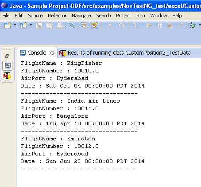
Task: Click the line 'FlightName : Emirates'
Action: (x=58, y=139)
